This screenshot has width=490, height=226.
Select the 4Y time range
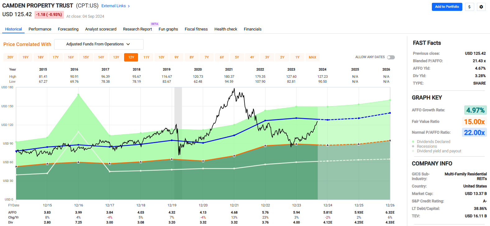point(252,57)
